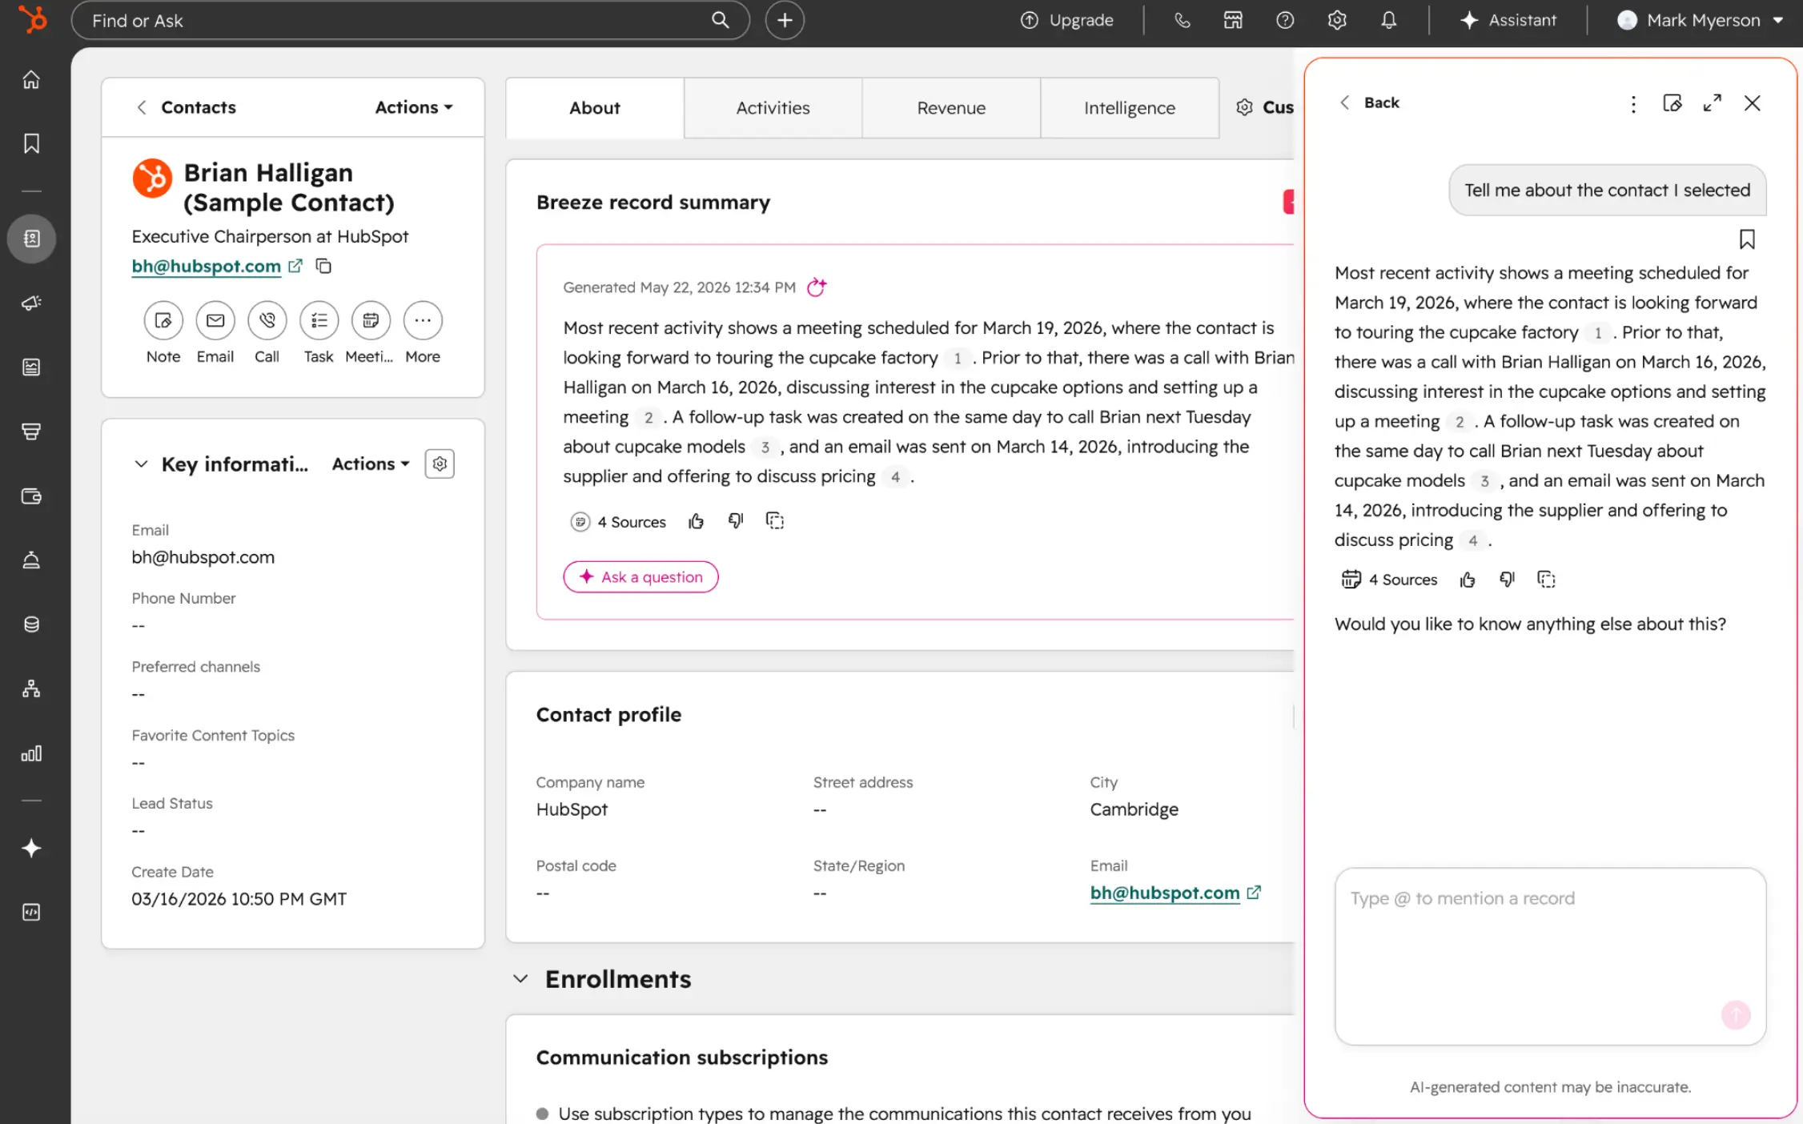Click the plus create button in top bar
The image size is (1803, 1124).
point(785,20)
